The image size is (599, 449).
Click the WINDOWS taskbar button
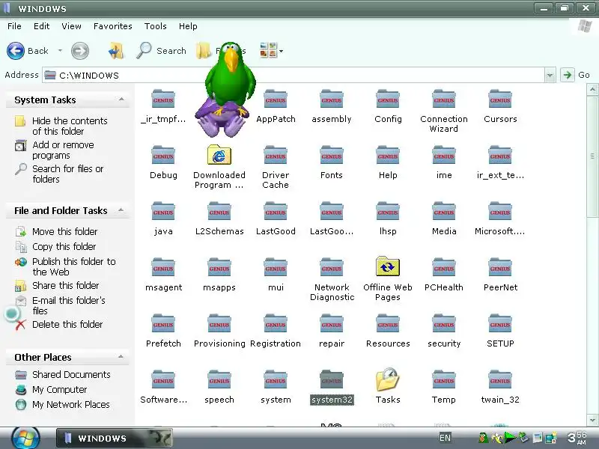click(x=115, y=438)
